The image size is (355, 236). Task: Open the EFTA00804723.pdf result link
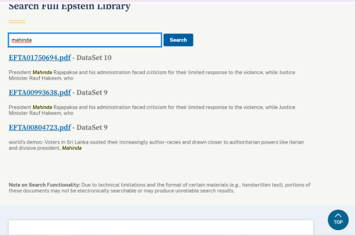pyautogui.click(x=40, y=127)
